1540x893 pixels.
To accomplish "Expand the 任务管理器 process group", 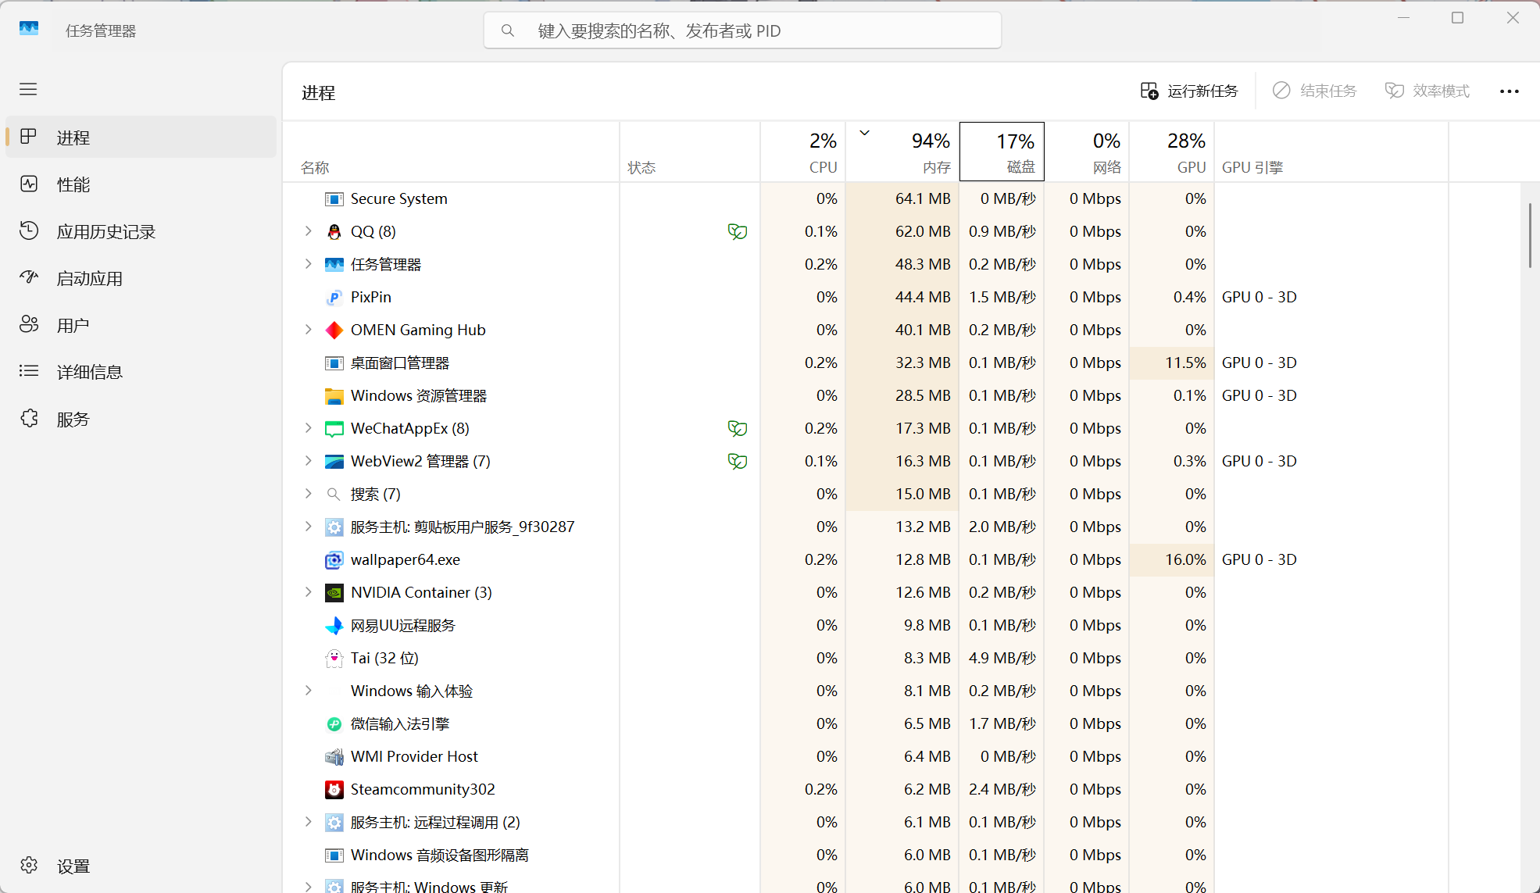I will [309, 264].
